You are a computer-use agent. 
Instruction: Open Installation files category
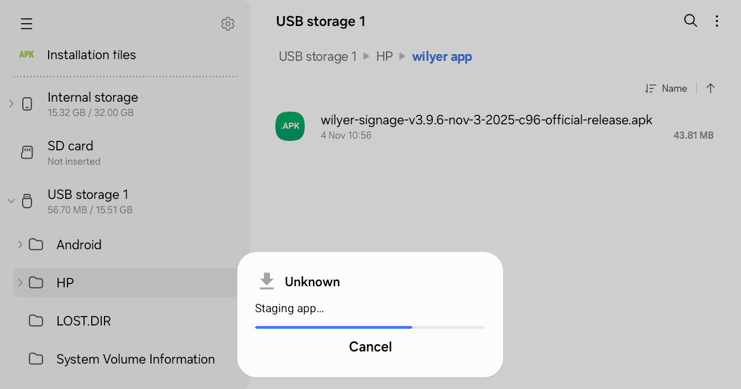91,55
